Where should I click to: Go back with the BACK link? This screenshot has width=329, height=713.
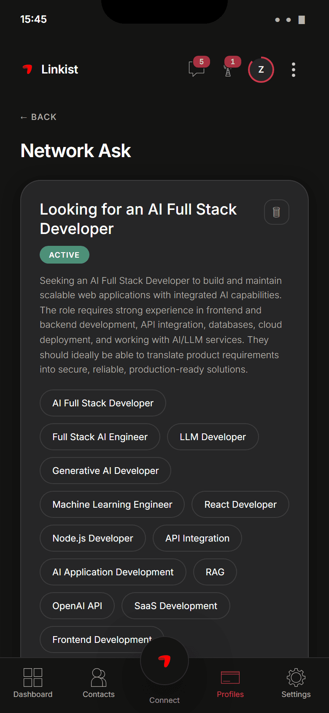[38, 117]
